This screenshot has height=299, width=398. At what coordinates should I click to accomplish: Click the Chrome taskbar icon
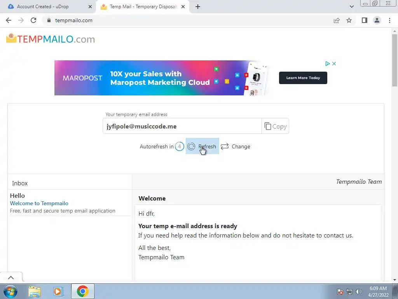click(x=83, y=291)
